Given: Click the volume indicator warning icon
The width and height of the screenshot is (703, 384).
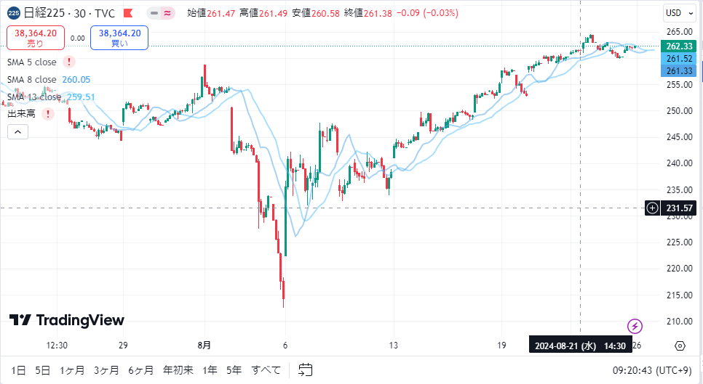Looking at the screenshot, I should tap(48, 114).
